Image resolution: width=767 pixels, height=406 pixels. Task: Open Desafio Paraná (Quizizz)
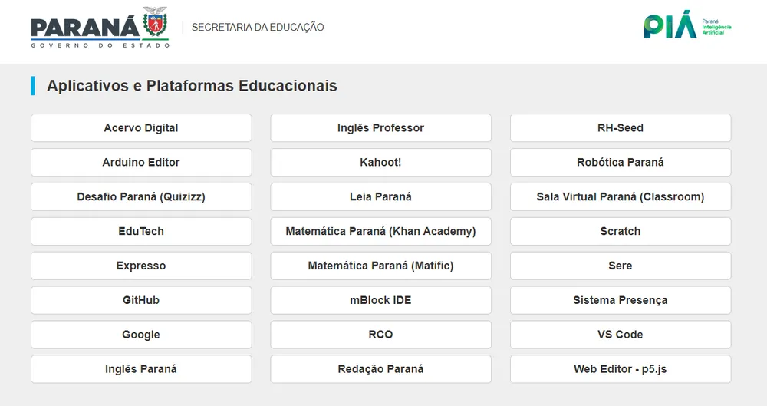[141, 197]
